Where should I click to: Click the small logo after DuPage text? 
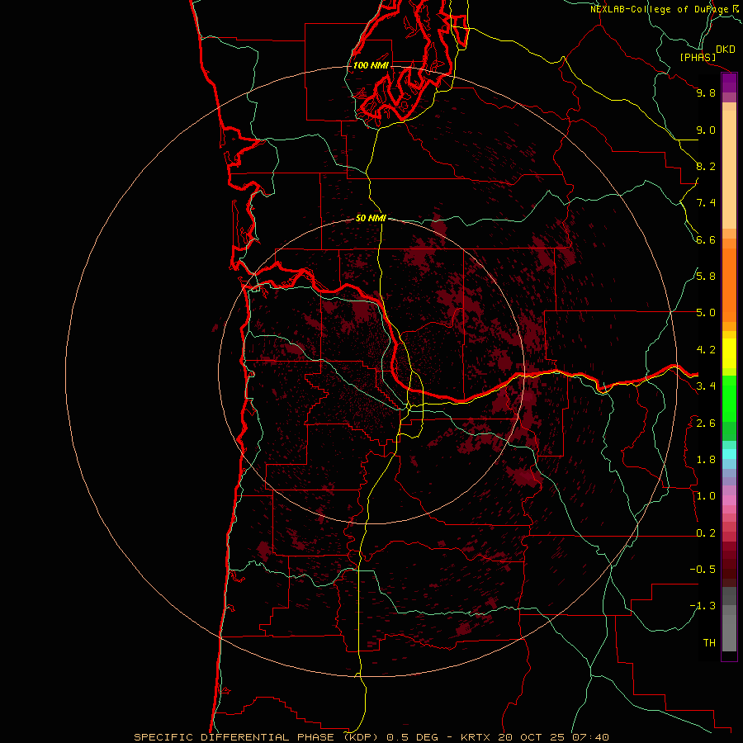[736, 8]
